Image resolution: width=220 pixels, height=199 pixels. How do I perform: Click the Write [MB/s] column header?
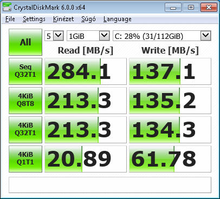tap(170, 50)
